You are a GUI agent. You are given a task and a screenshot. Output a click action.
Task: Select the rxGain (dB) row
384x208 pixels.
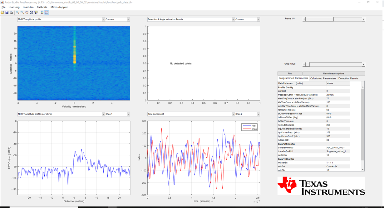pos(314,140)
